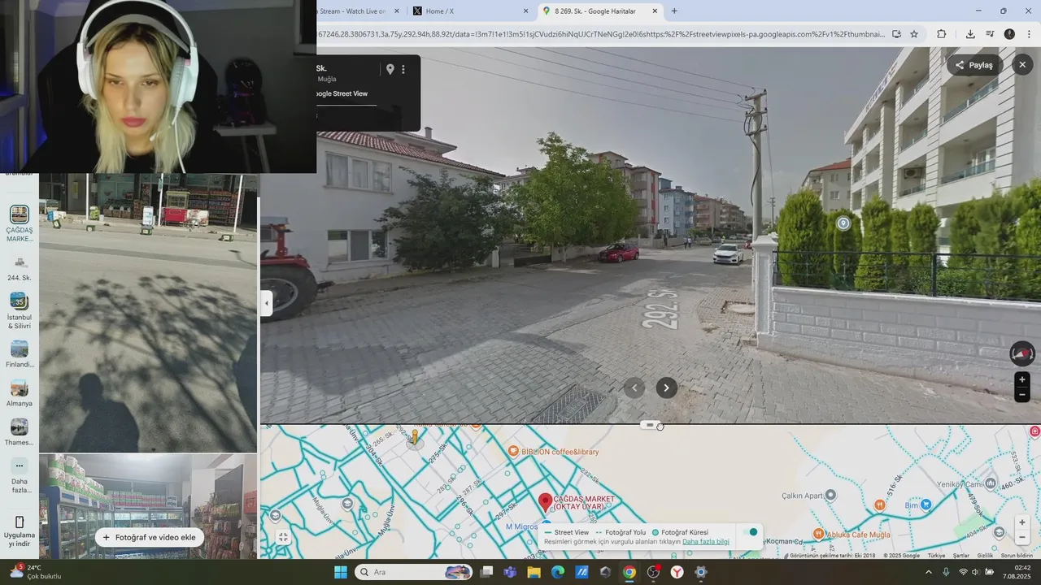
Task: Open the Chrome profile avatar
Action: click(1009, 34)
